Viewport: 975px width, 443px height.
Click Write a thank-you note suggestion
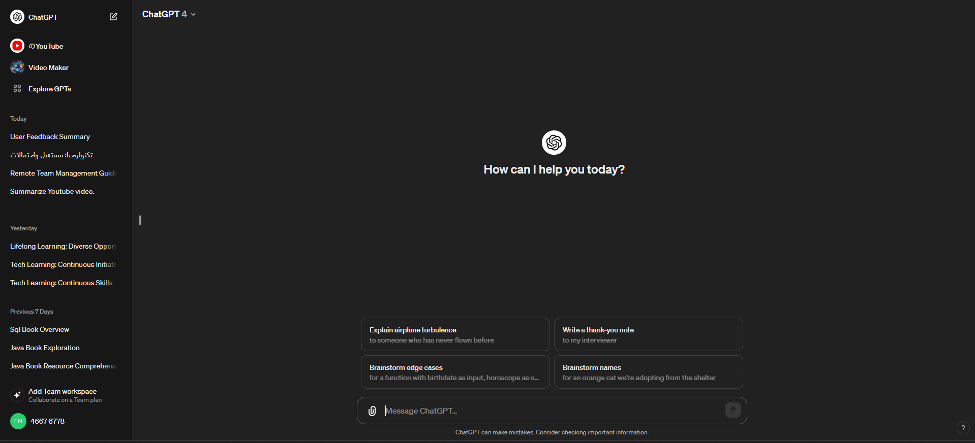[x=648, y=334]
